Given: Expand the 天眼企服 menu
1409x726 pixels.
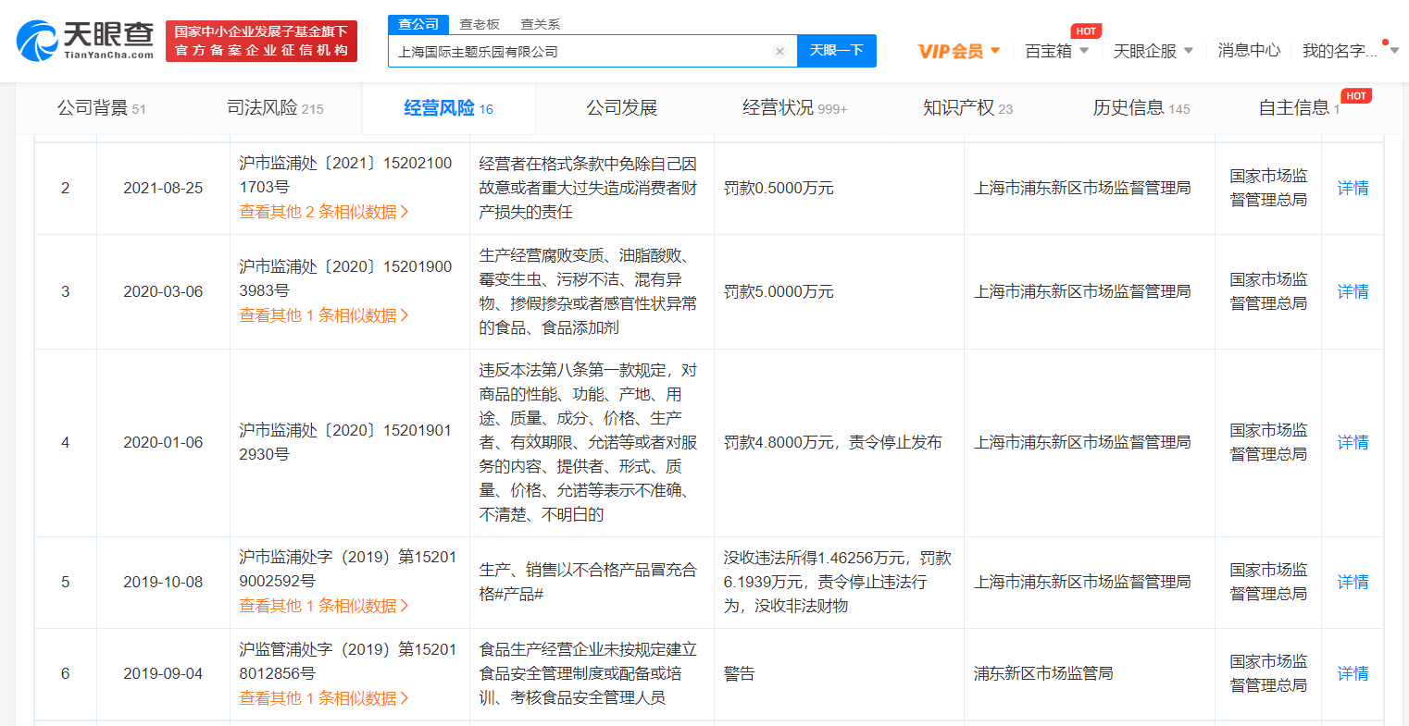Looking at the screenshot, I should click(x=1153, y=51).
